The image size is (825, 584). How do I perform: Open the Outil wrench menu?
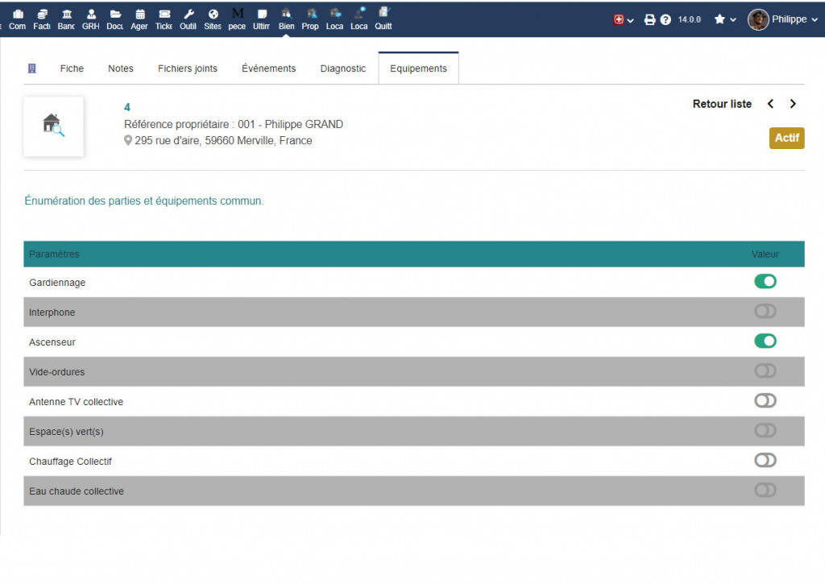188,19
